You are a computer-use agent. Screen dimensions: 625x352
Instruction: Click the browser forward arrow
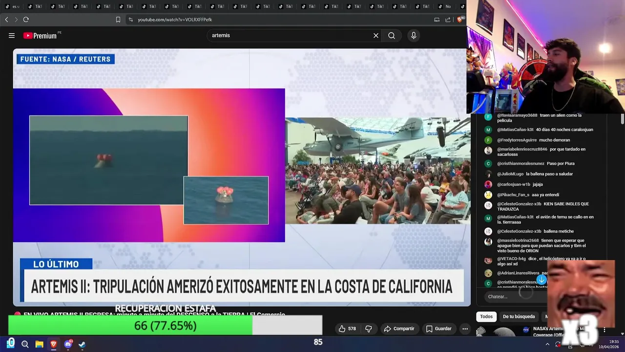pyautogui.click(x=16, y=20)
